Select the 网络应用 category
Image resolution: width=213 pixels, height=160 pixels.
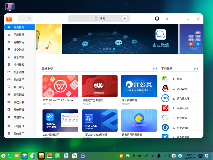(20, 42)
